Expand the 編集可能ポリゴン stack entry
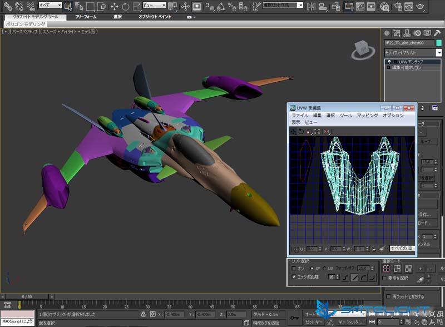The height and width of the screenshot is (327, 445). tap(388, 67)
